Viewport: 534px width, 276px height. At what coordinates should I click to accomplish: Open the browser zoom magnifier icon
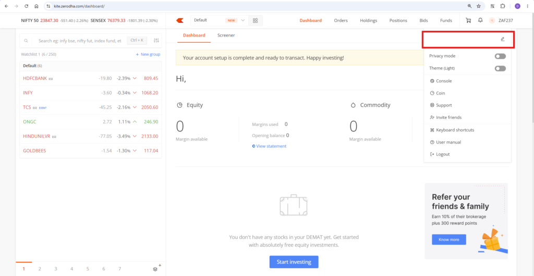point(470,6)
